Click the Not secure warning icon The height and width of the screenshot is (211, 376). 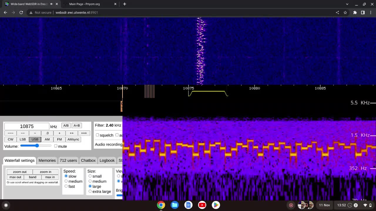pyautogui.click(x=31, y=13)
